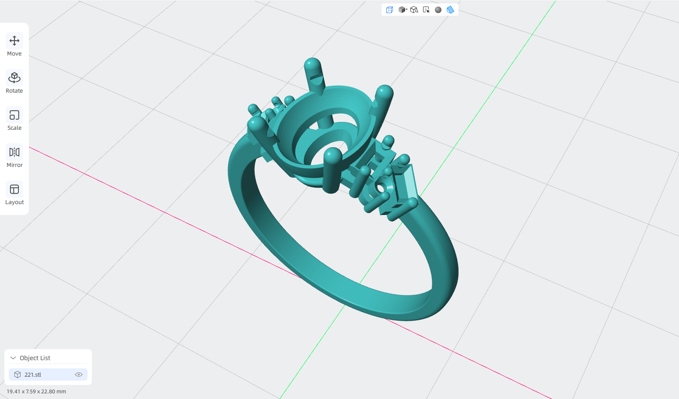Open the Layout tool
This screenshot has width=679, height=399.
[14, 194]
